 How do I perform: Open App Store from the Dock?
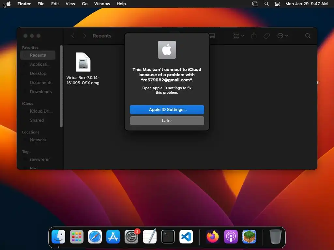pos(113,237)
